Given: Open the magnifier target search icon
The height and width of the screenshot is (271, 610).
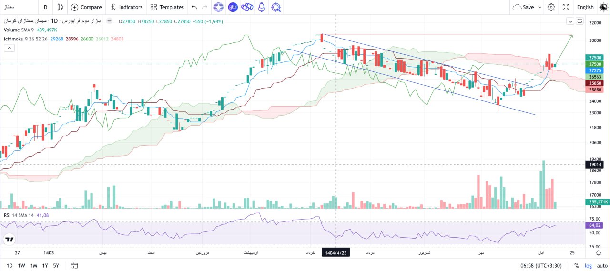Looking at the screenshot, I should click(275, 7).
